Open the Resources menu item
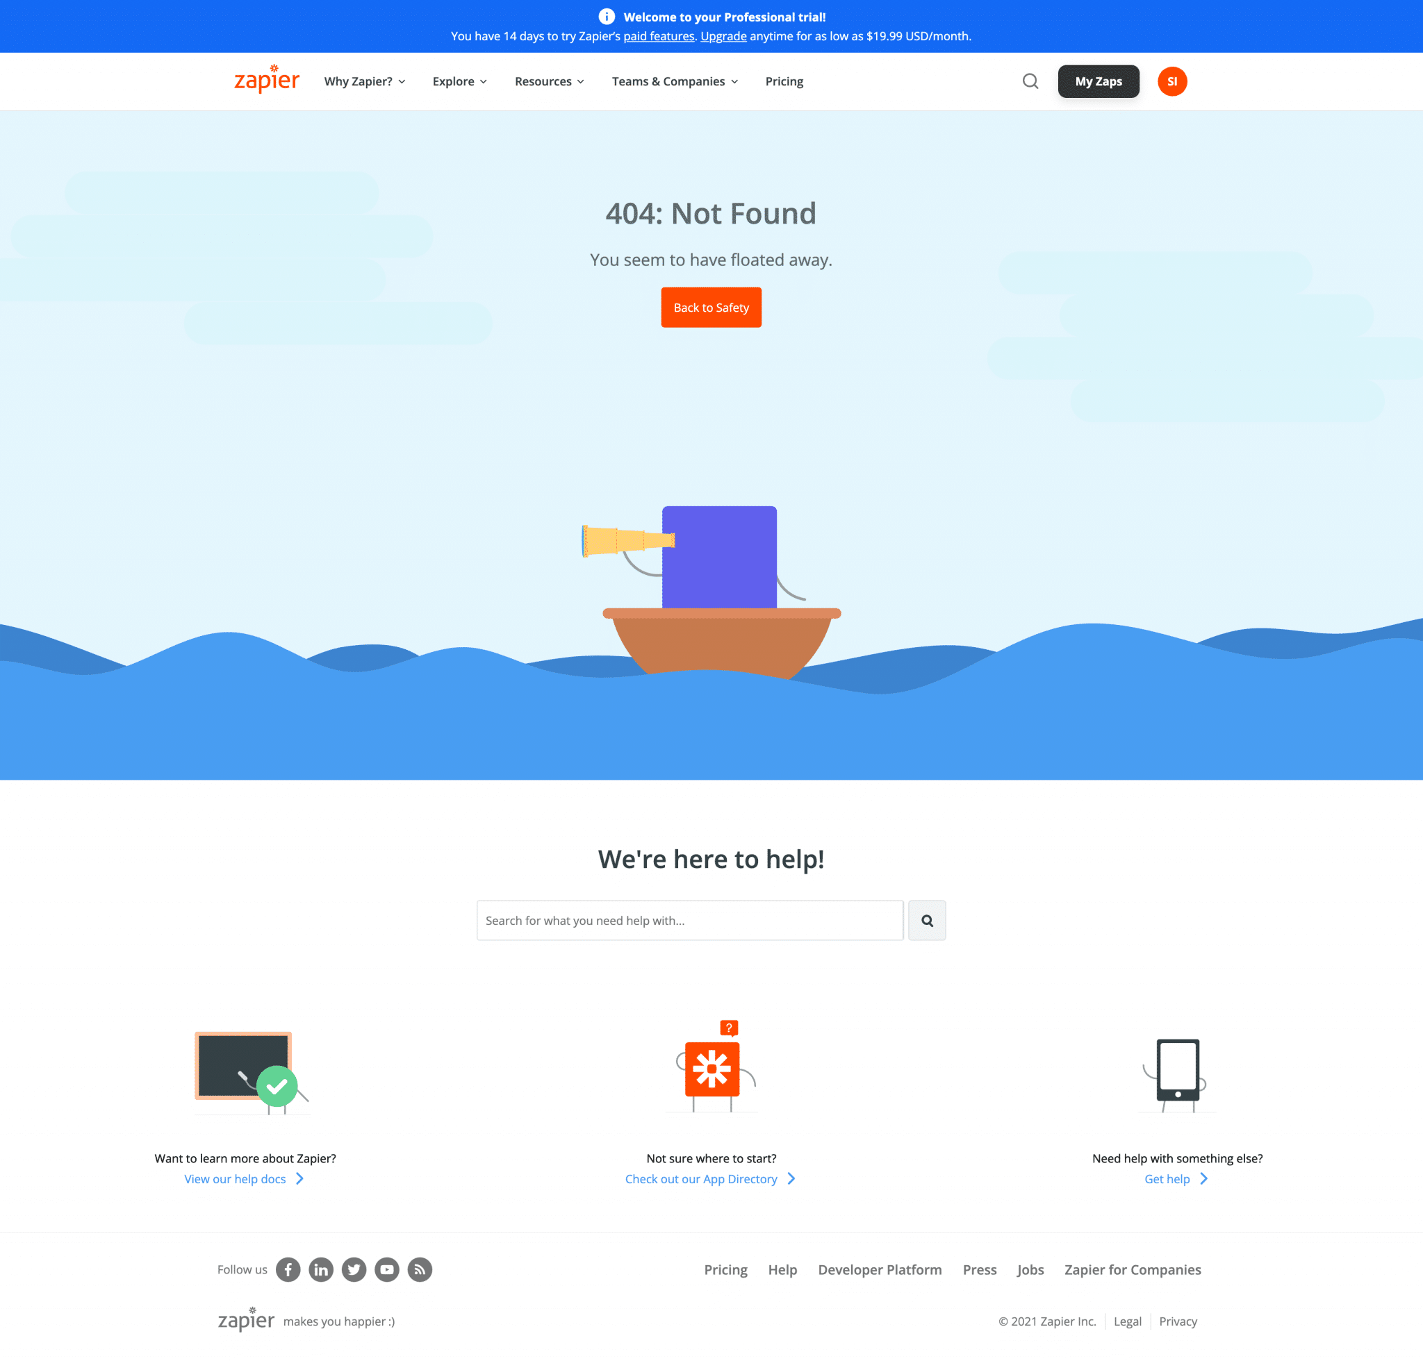 (x=548, y=81)
